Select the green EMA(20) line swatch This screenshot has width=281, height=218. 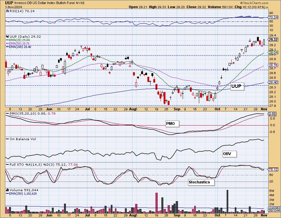click(7, 40)
